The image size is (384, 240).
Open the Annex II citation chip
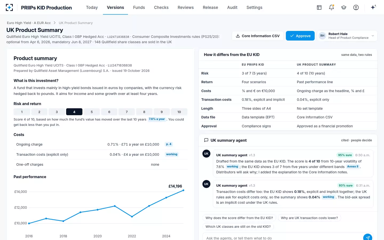pyautogui.click(x=353, y=167)
